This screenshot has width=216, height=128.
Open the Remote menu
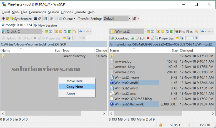click(80, 12)
